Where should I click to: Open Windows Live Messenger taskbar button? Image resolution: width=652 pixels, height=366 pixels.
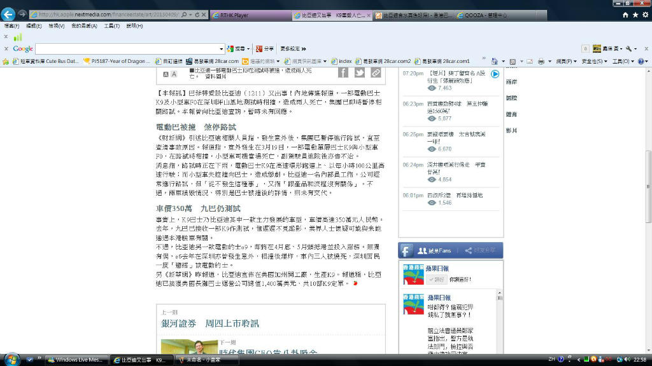(76, 360)
